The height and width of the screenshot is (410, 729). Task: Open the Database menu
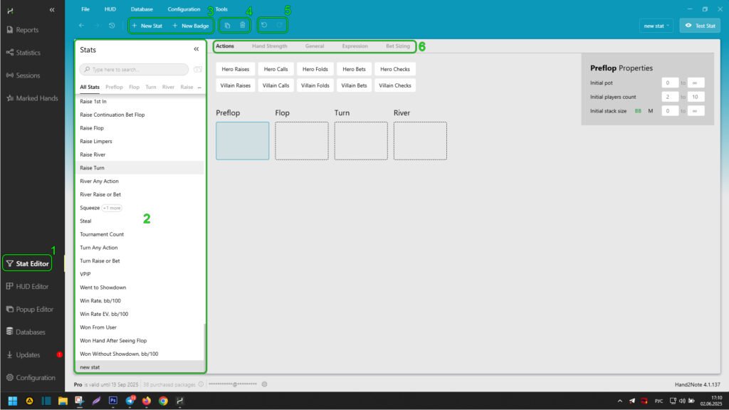142,9
